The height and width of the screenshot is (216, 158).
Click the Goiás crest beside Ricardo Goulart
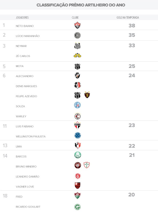(x=77, y=207)
